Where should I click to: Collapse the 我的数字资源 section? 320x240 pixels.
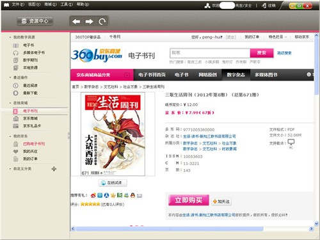pos(10,37)
